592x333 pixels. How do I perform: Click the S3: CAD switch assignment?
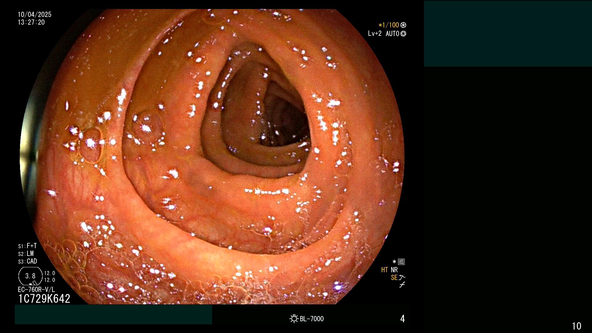click(x=27, y=261)
